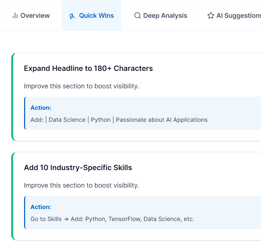Click the 'Expand Headline to 180+ Characters' heading

pos(88,68)
